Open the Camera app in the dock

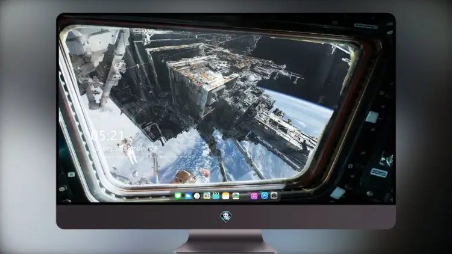(x=274, y=196)
